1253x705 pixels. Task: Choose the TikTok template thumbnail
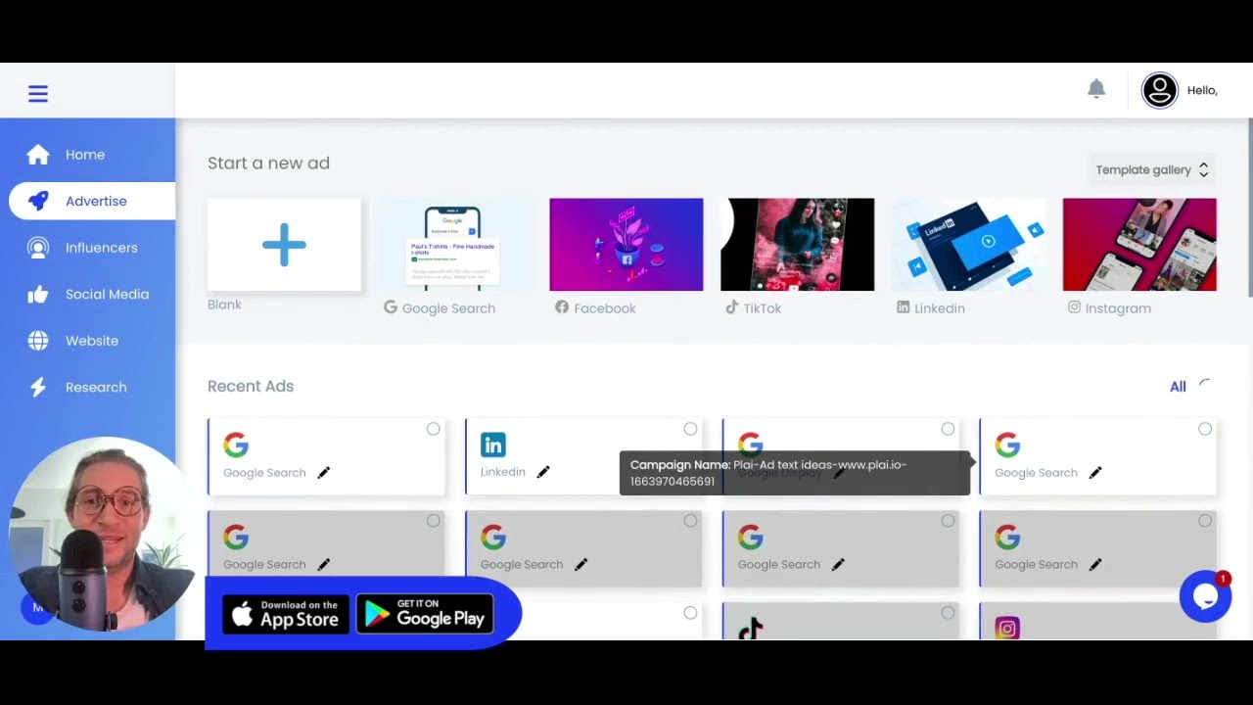(x=797, y=245)
